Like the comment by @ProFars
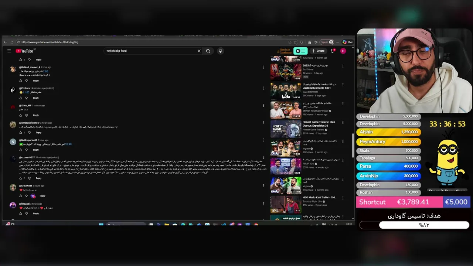The image size is (473, 266). [x=21, y=98]
